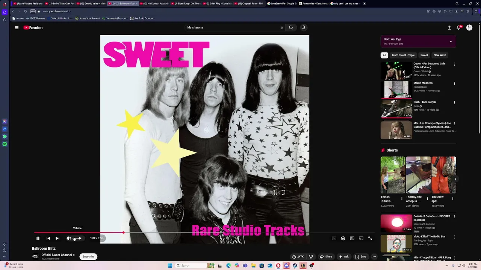
Task: Toggle subtitles in the player
Action: 334,238
